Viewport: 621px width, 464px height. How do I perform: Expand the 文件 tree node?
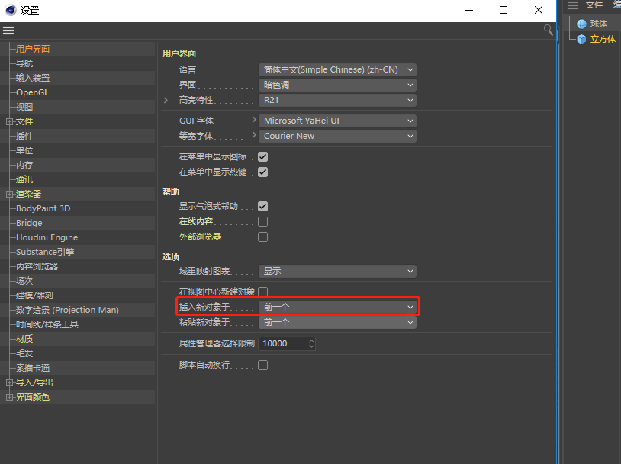tap(9, 121)
